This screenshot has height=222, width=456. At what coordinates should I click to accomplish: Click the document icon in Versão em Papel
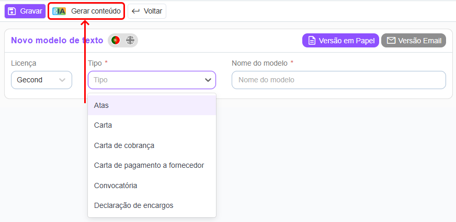pos(311,41)
